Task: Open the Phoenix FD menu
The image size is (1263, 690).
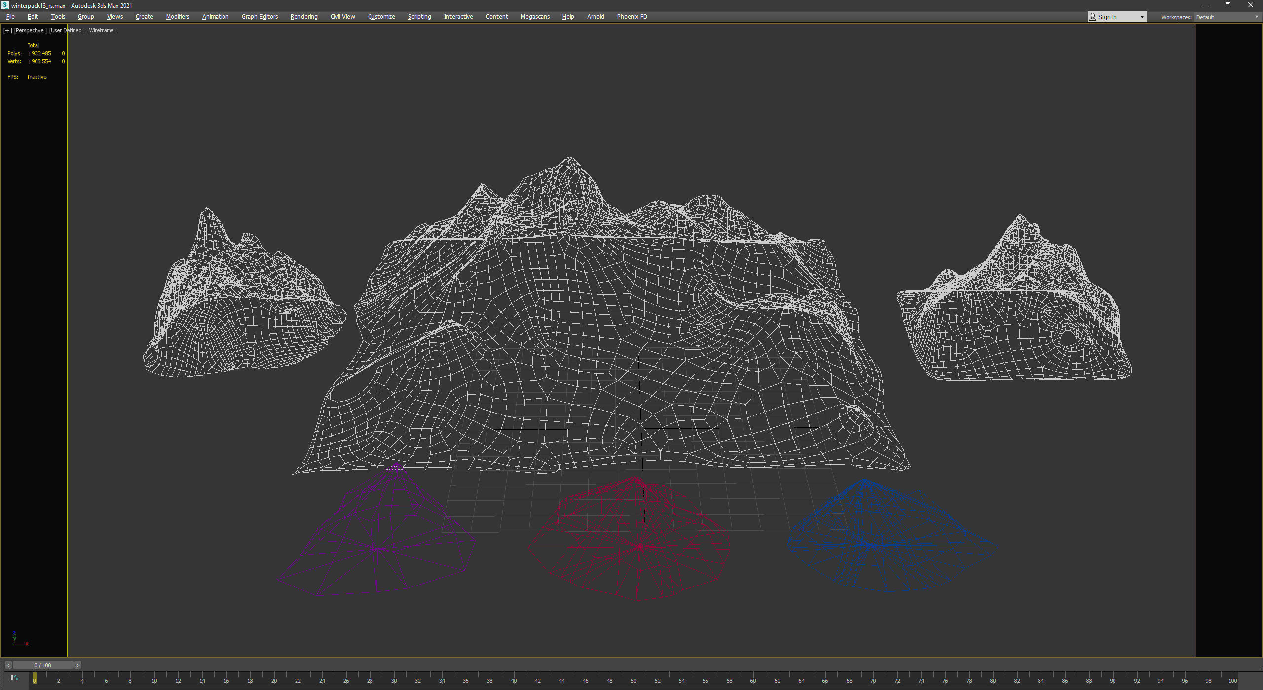Action: [x=631, y=17]
